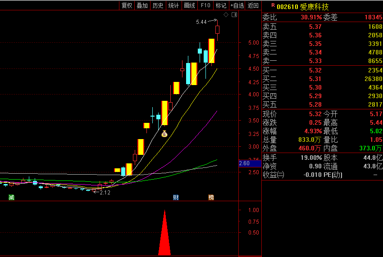Viewport: 383px width, 257px height.
Task: Click the red R flag beside stock code
Action: coord(273,5)
